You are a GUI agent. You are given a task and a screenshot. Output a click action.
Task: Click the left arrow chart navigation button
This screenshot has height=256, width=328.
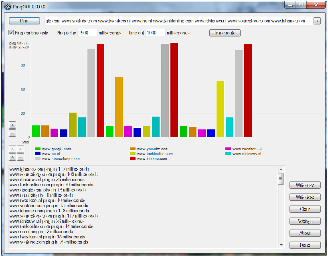[12, 149]
